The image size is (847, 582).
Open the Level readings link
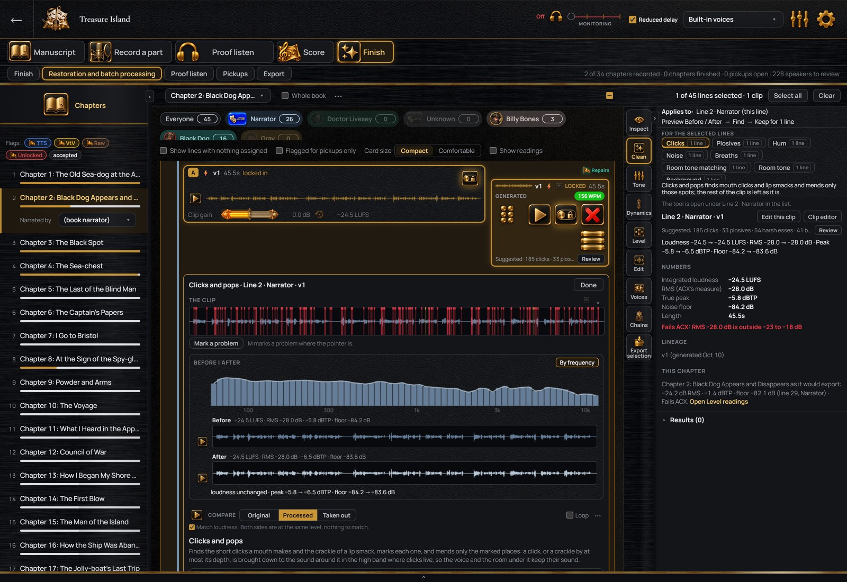tap(718, 402)
